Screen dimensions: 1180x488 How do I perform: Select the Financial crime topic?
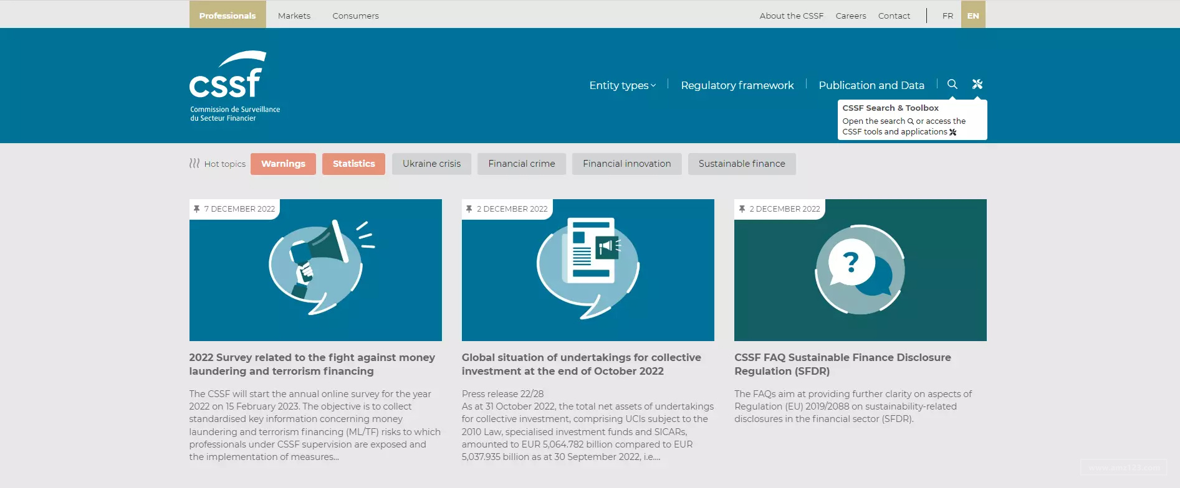point(522,164)
